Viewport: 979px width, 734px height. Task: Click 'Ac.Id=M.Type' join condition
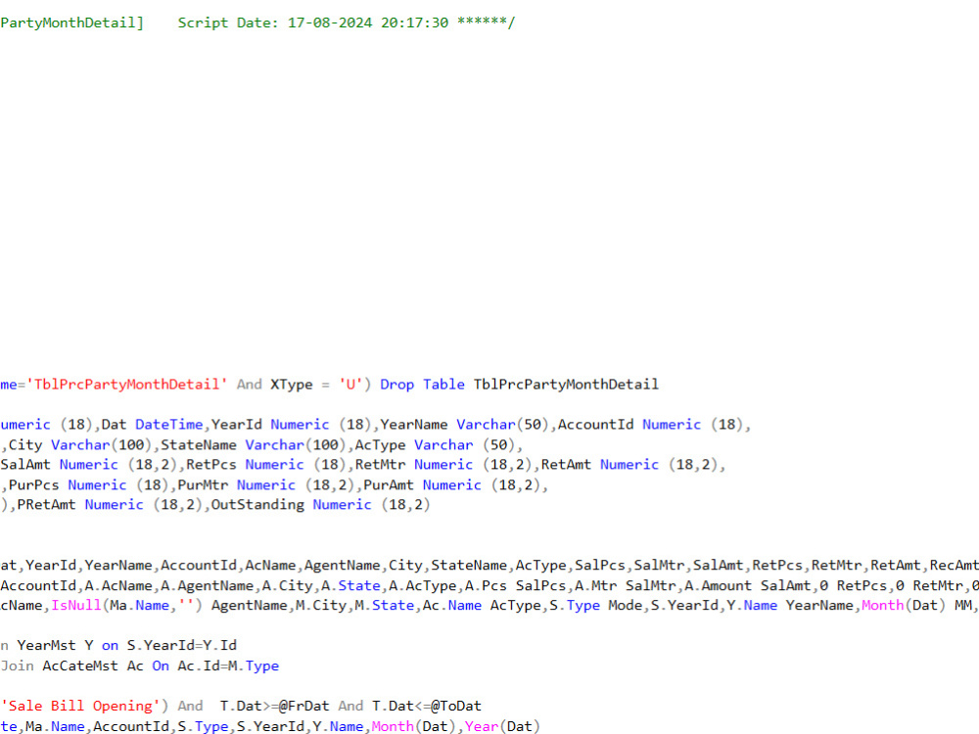228,665
